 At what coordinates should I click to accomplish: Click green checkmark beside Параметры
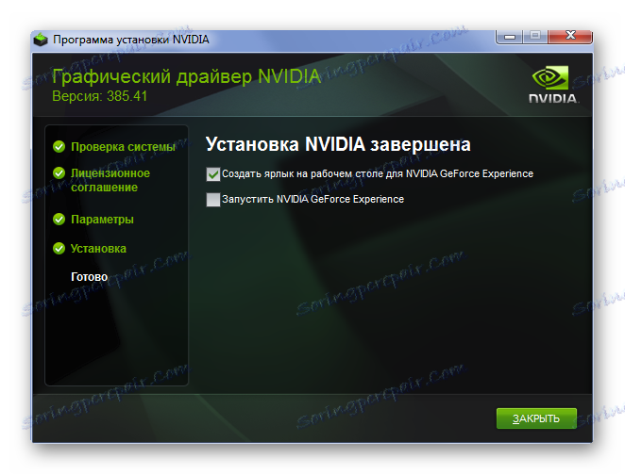click(59, 220)
